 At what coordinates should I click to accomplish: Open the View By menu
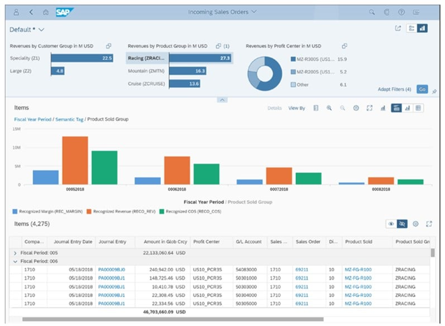(297, 108)
